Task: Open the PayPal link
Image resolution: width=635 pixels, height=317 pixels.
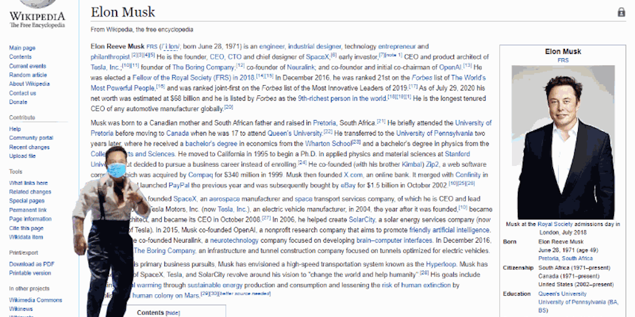Action: point(179,186)
